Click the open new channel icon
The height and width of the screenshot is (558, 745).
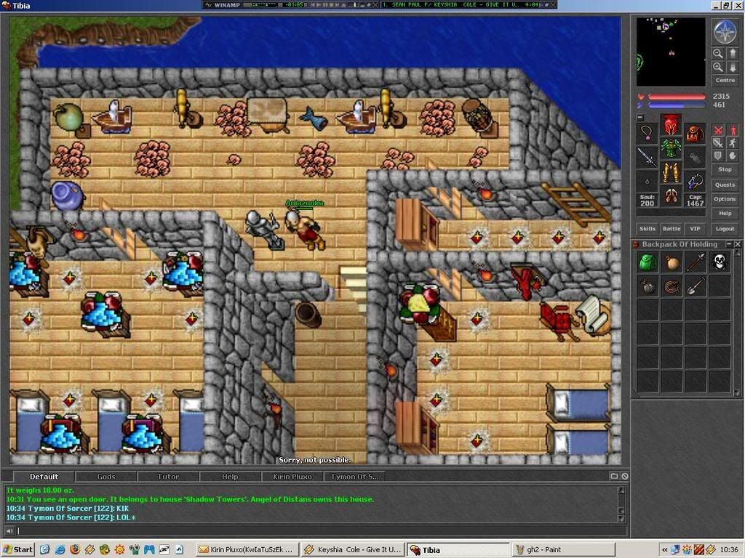tap(614, 476)
